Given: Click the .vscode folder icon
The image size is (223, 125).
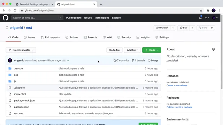Looking at the screenshot, I should (10, 68).
